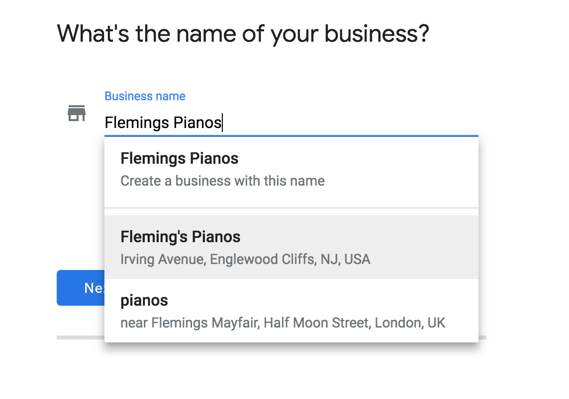Viewport: 569px width, 399px height.
Task: Place the cursor after 'Pianos' in the input
Action: coord(222,123)
